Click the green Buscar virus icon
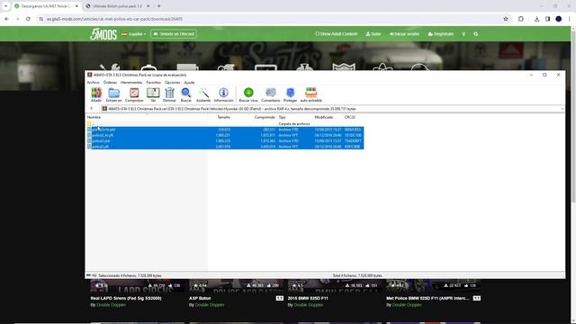The height and width of the screenshot is (324, 576). [248, 94]
